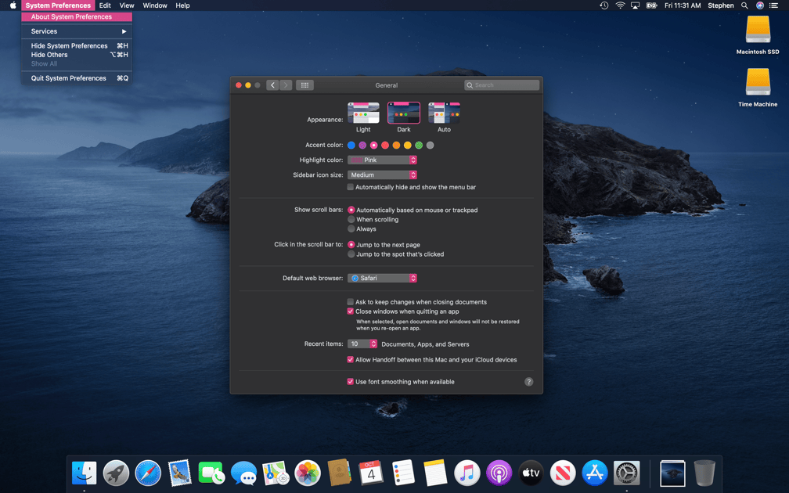This screenshot has width=789, height=493.
Task: Open Contacts book icon in Dock
Action: point(339,473)
